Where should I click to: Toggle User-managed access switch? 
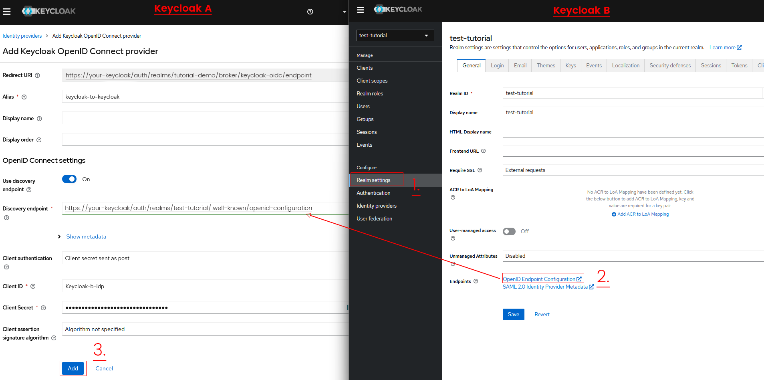click(x=509, y=231)
